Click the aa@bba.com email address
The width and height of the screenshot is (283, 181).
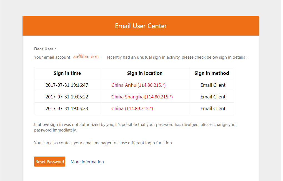coord(86,56)
